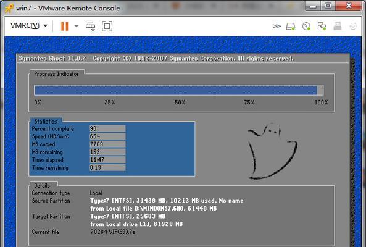Click the Details panel heading
This screenshot has height=247, width=366.
pyautogui.click(x=42, y=186)
